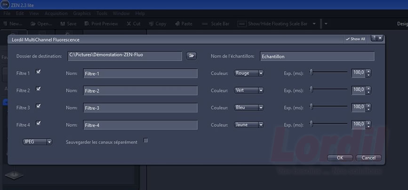Click the Filtre-3 name input field
Screen dimensions: 408x190
pos(140,108)
